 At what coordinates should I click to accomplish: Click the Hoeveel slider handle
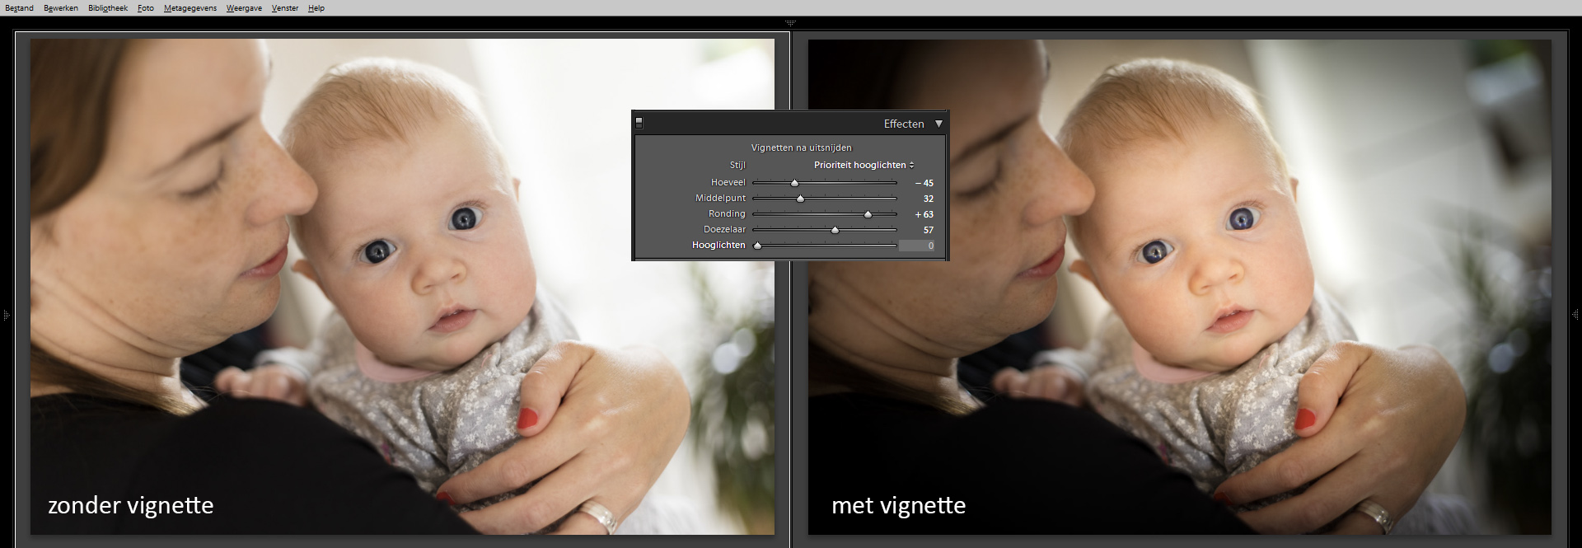coord(794,183)
